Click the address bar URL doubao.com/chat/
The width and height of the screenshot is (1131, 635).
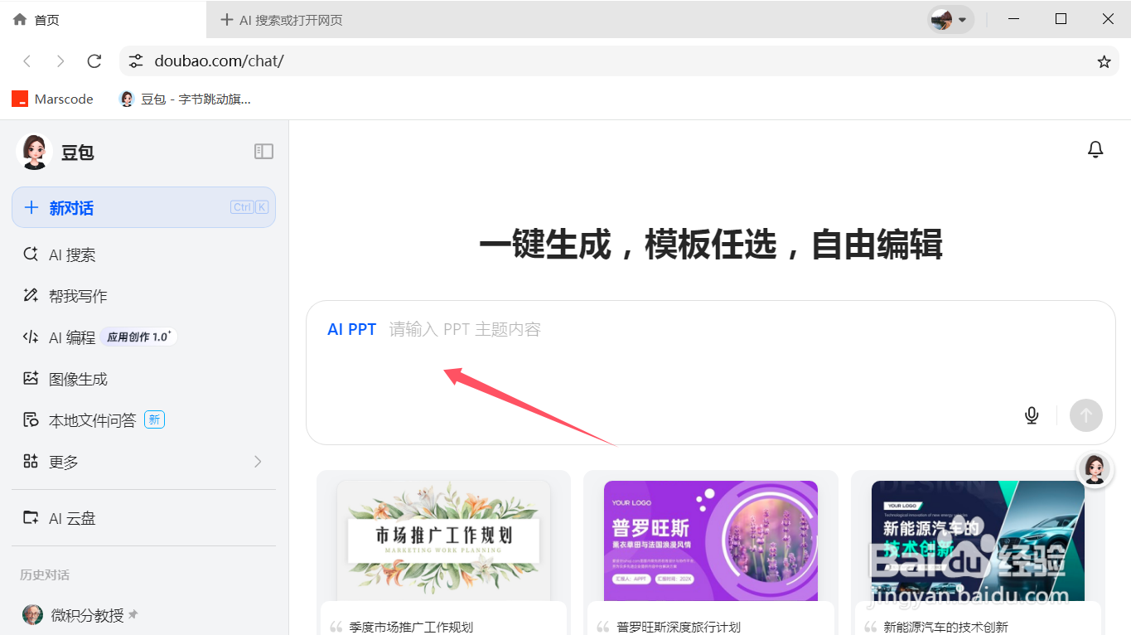click(x=219, y=61)
